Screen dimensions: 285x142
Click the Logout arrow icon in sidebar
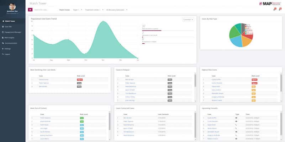[x=3, y=54]
